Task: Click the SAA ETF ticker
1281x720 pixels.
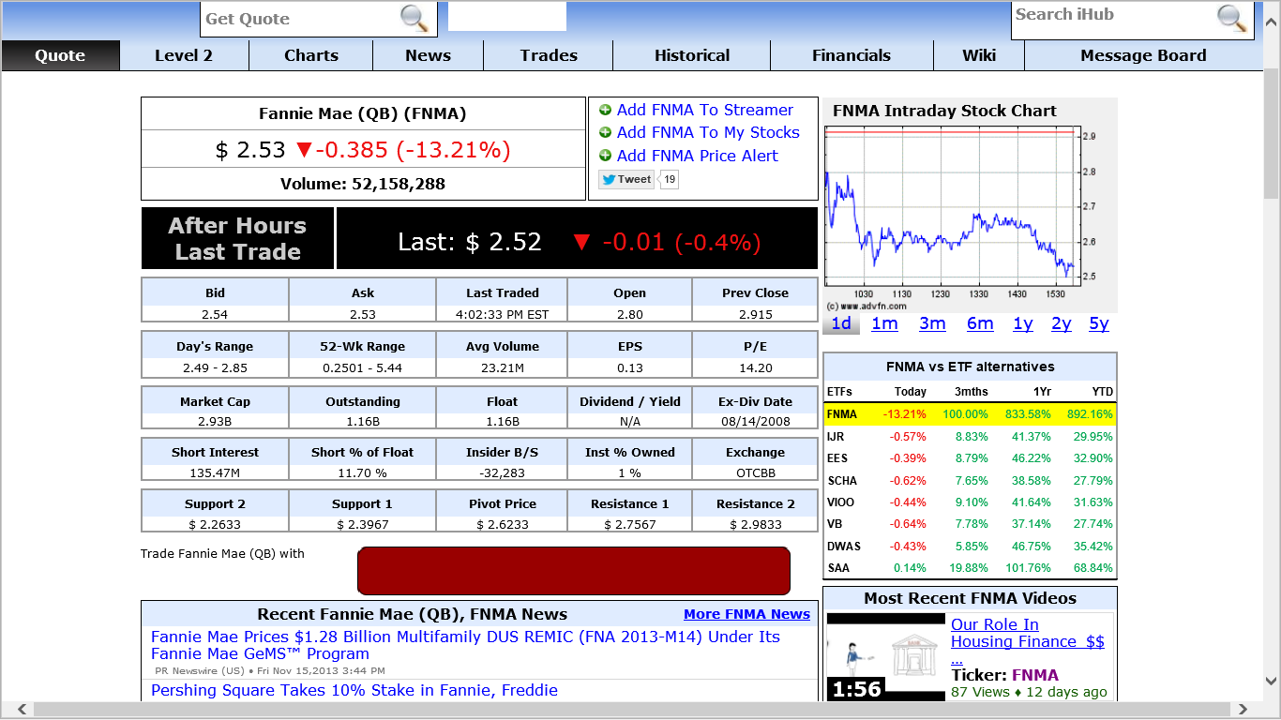Action: click(836, 567)
